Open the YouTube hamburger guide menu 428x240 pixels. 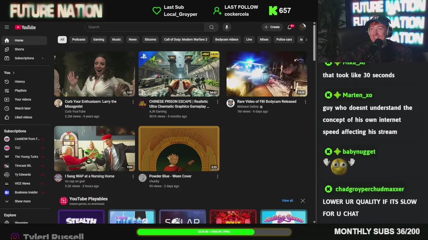pyautogui.click(x=7, y=27)
